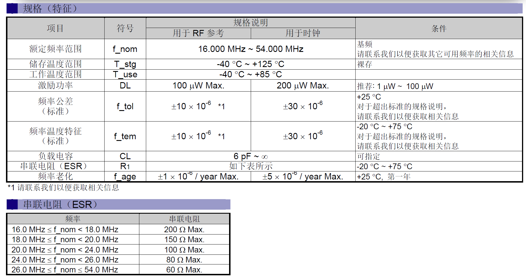Select the ESR value "150 Ω Max."

pos(184,239)
